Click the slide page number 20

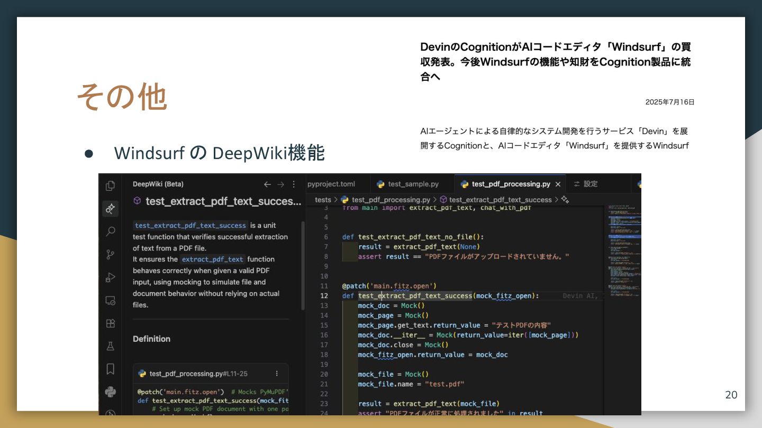point(731,395)
